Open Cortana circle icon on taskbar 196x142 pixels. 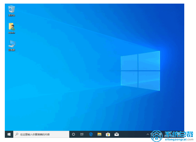point(73,134)
